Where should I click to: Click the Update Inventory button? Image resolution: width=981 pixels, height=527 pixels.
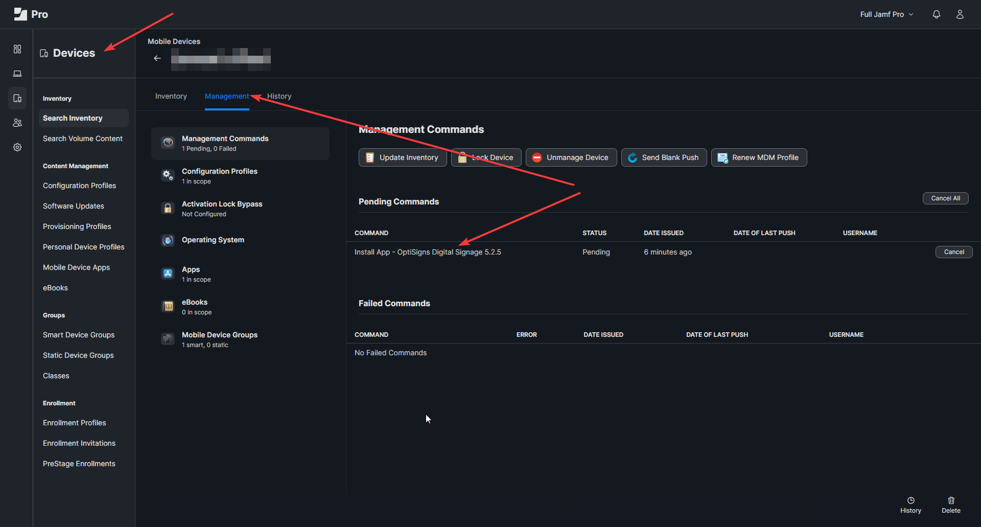pos(403,157)
